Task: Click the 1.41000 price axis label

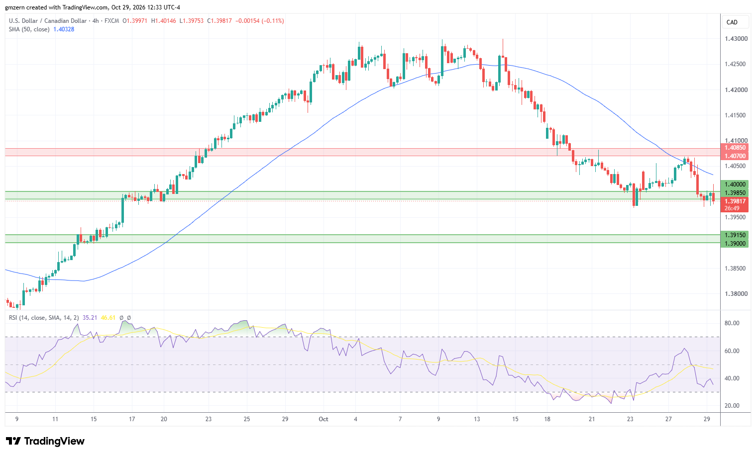Action: pos(736,141)
